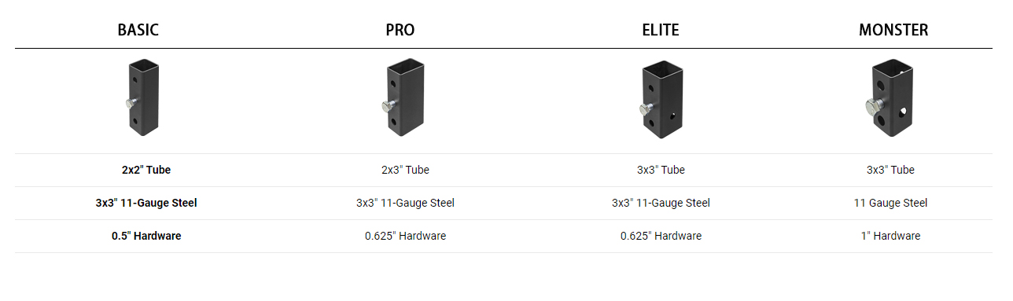Screen dimensions: 1013x301
Task: Click 0.625" Hardware under PRO
Action: pyautogui.click(x=405, y=236)
